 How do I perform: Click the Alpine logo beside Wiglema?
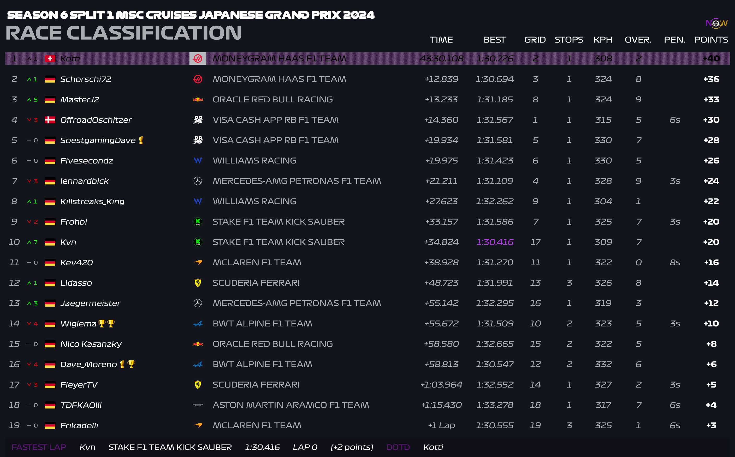[198, 324]
